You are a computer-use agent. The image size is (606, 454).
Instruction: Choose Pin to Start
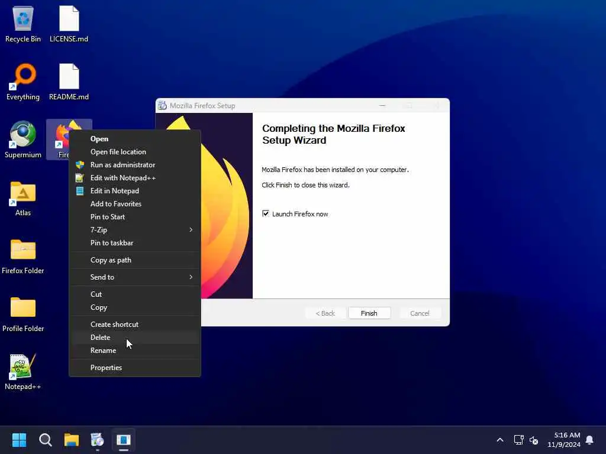(134, 217)
